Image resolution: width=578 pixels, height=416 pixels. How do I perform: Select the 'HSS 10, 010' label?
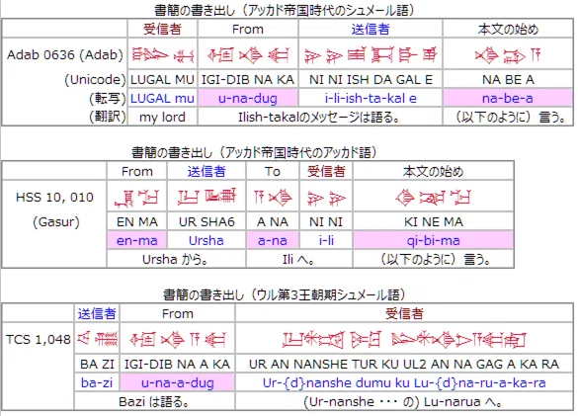coord(54,198)
